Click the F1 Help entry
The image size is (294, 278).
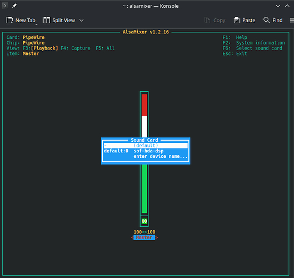(x=235, y=37)
